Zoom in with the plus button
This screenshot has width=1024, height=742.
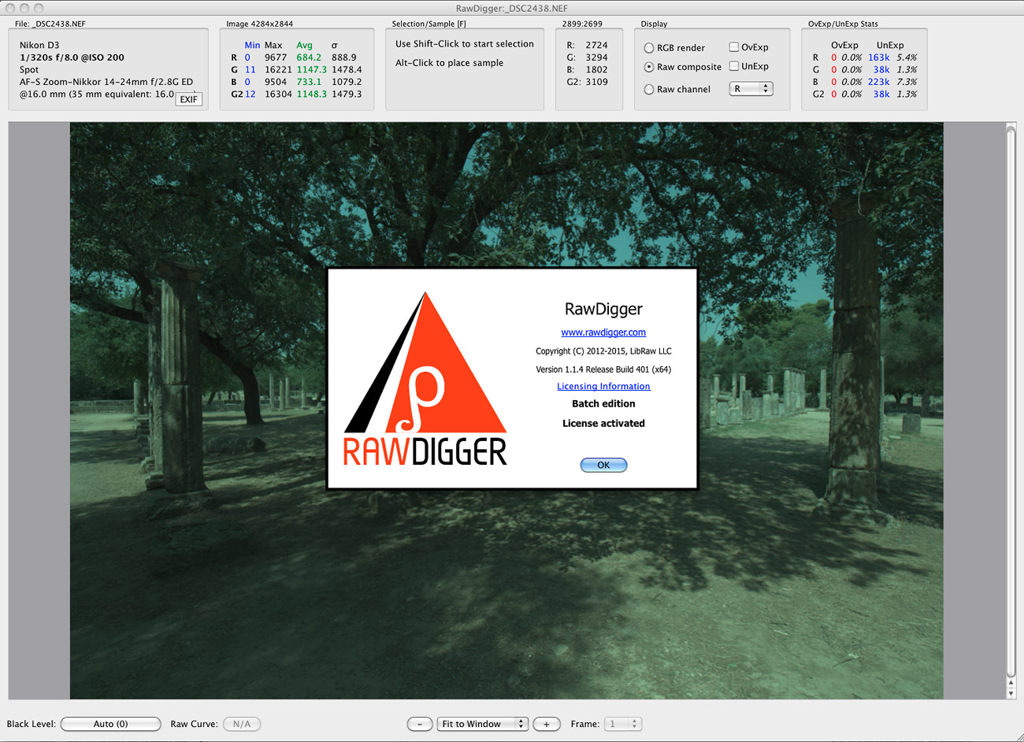[x=547, y=724]
